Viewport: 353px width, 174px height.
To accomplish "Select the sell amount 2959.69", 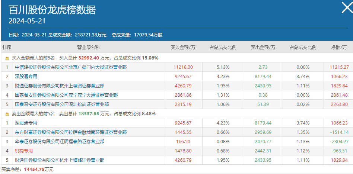I will (263, 132).
